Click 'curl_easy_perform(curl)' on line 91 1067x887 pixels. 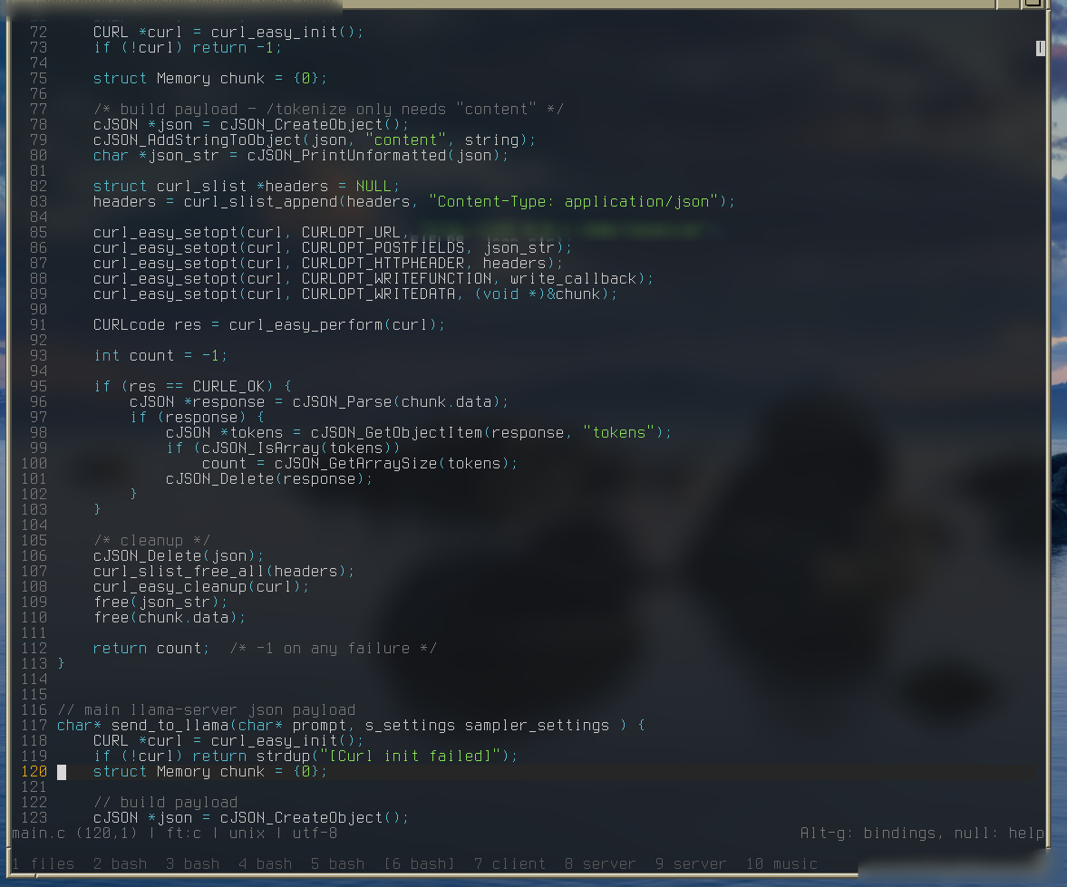tap(333, 325)
